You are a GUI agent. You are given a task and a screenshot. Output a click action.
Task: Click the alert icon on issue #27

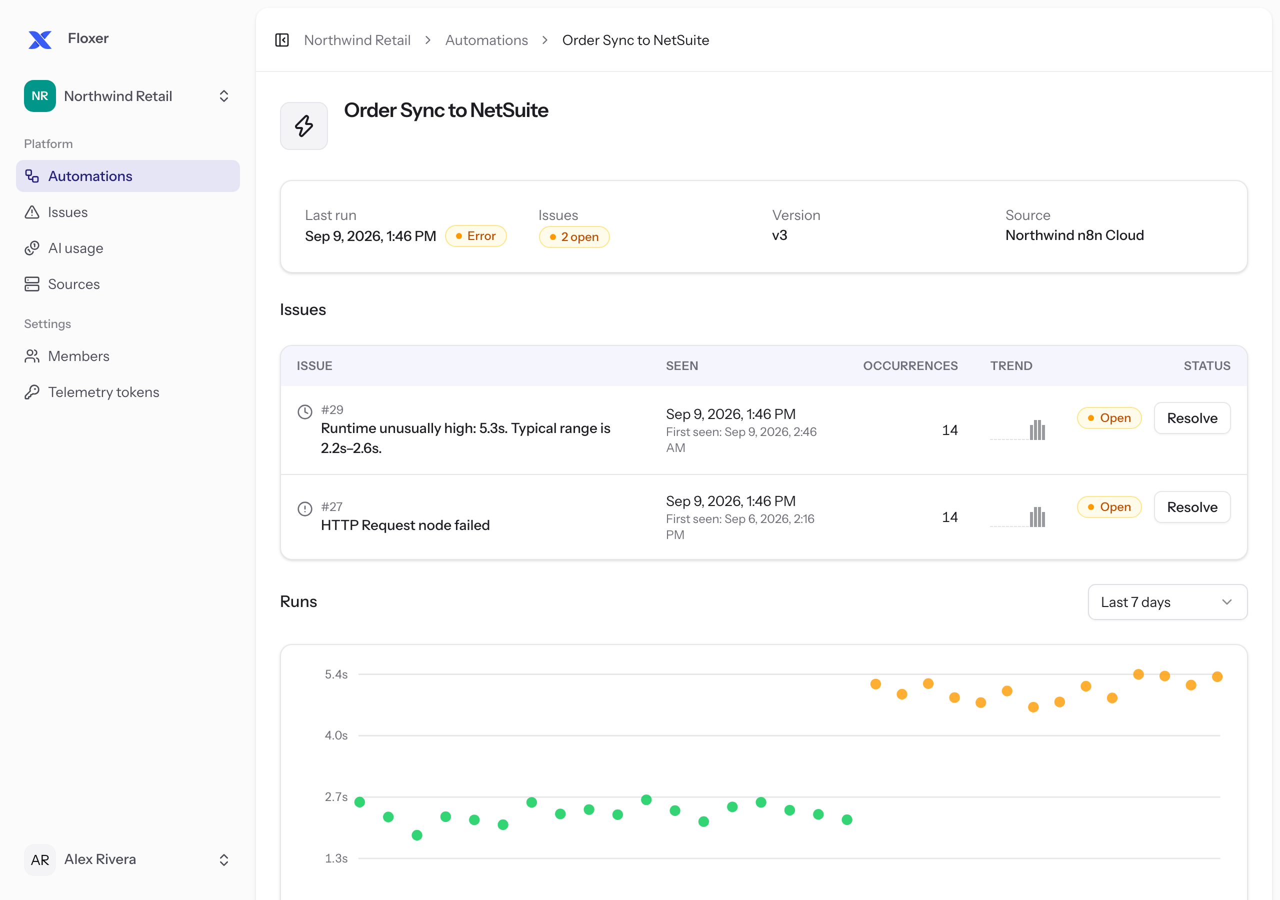305,508
